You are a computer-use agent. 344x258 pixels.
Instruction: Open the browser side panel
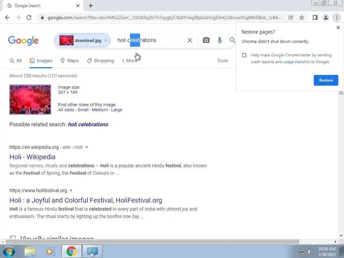(315, 17)
